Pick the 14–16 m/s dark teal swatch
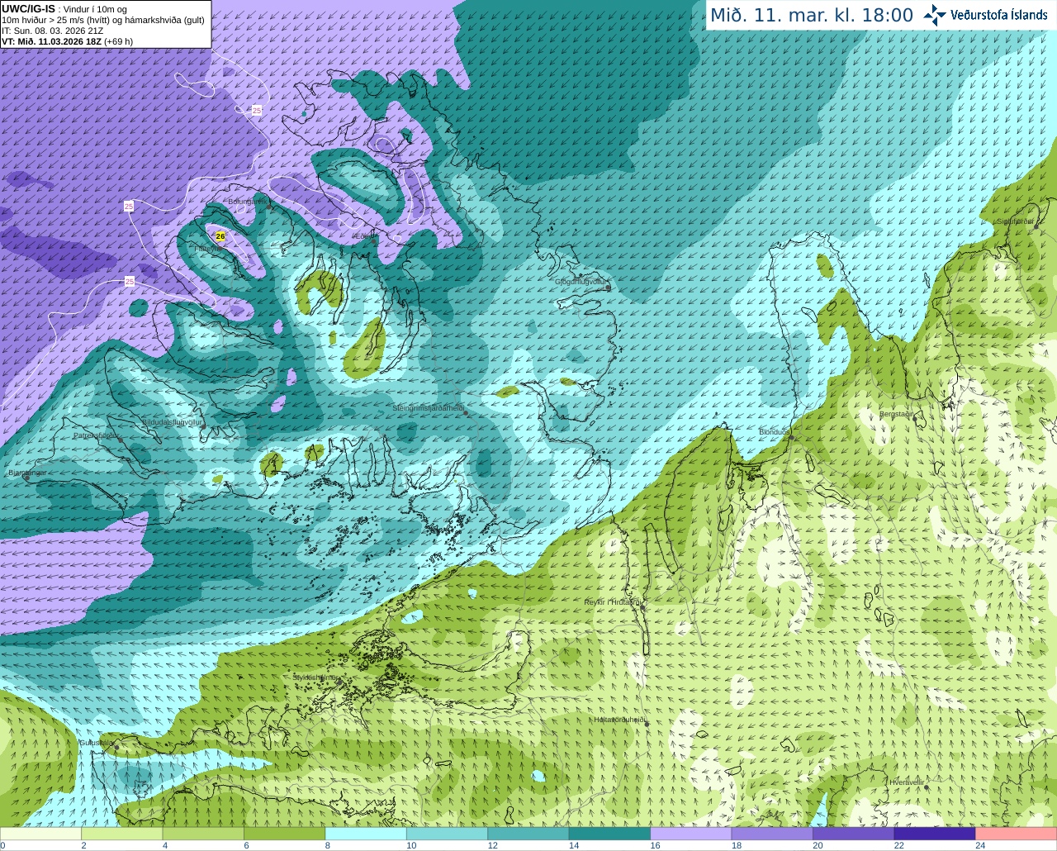The height and width of the screenshot is (851, 1057). 609,834
